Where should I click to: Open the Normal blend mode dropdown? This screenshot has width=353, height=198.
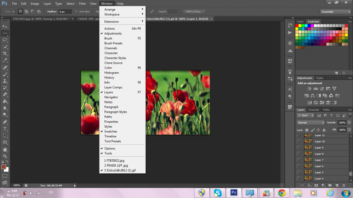[x=311, y=123]
